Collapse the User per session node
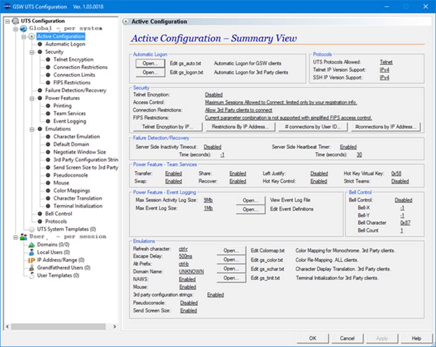 [15, 237]
